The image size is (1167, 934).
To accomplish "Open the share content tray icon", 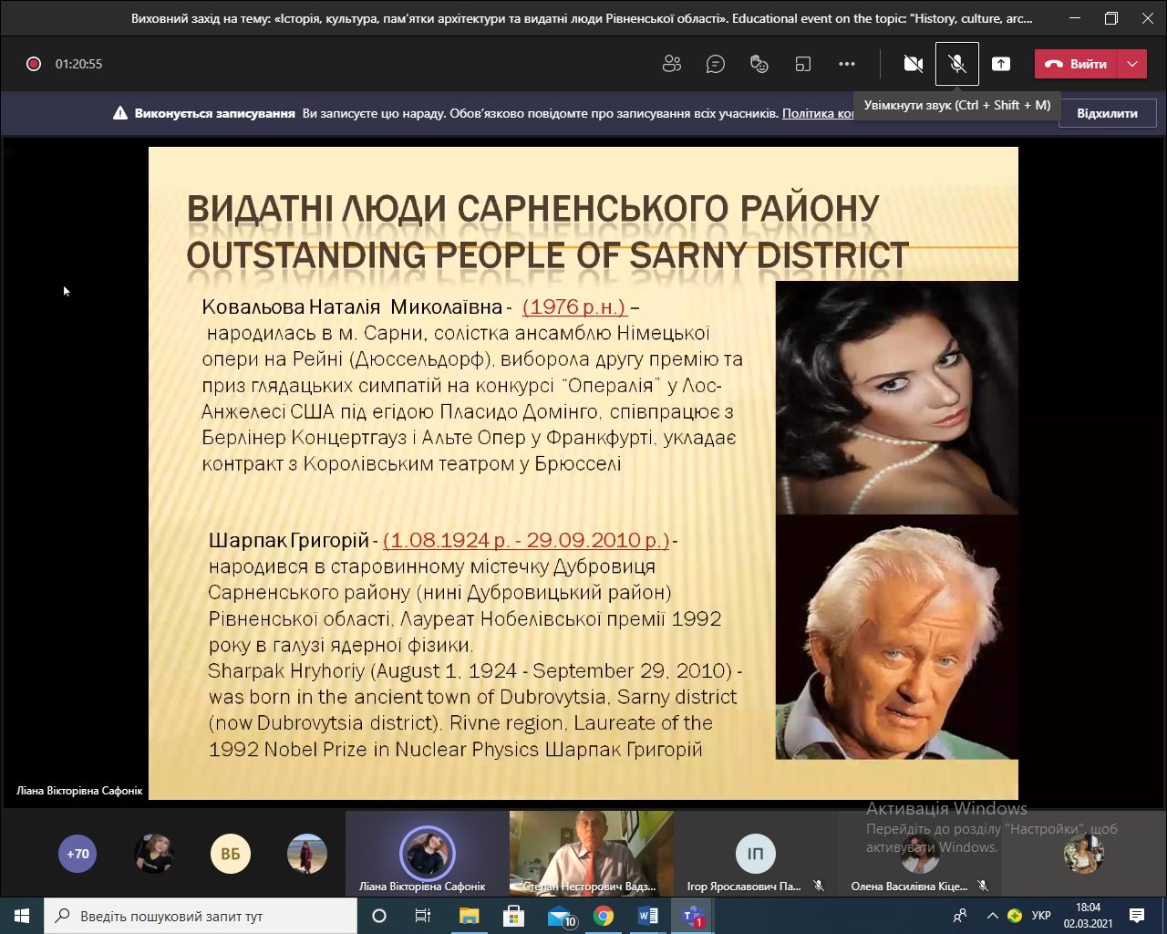I will [1001, 64].
